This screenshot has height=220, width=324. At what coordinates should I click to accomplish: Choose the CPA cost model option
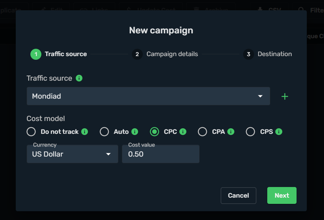pyautogui.click(x=202, y=132)
